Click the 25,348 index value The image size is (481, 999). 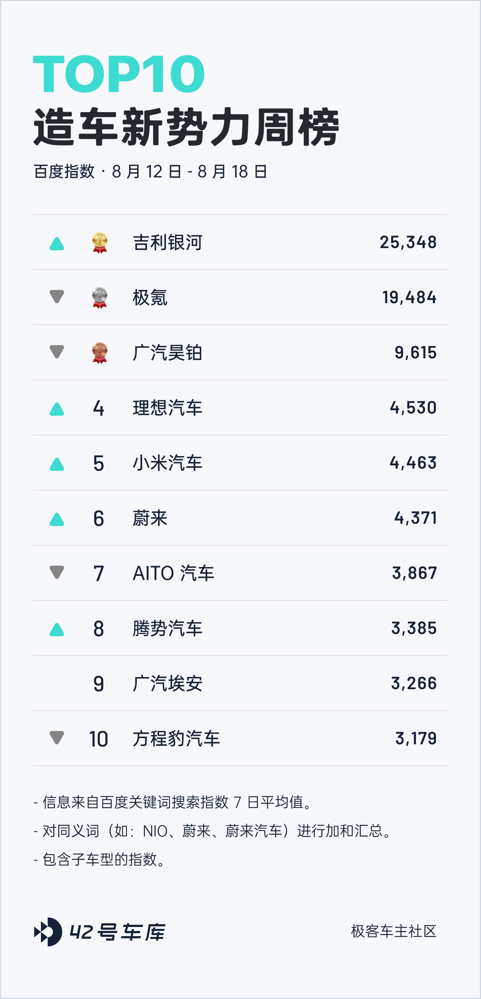[x=408, y=242]
